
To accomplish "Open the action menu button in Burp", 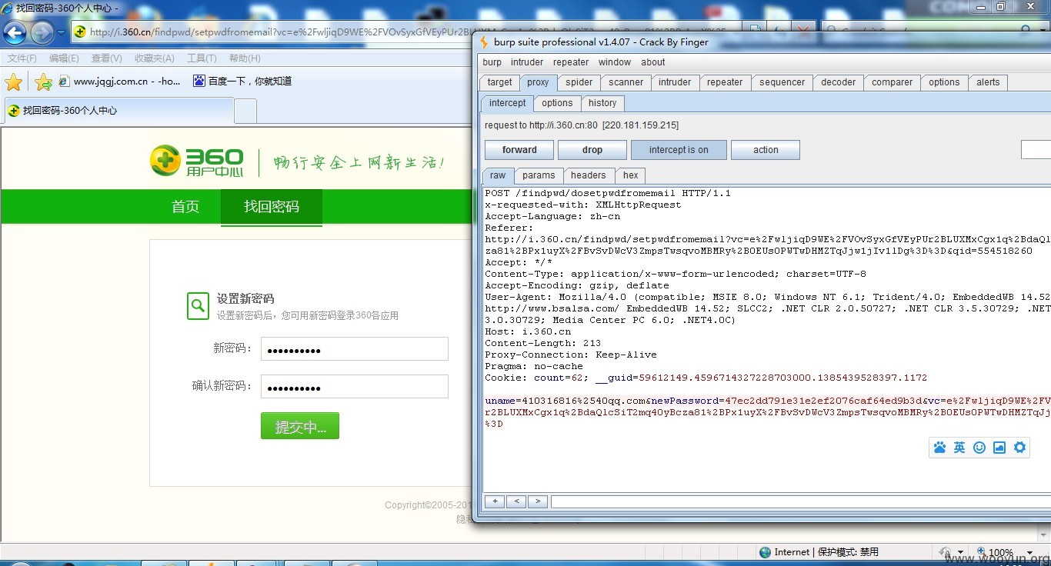I will tap(766, 150).
